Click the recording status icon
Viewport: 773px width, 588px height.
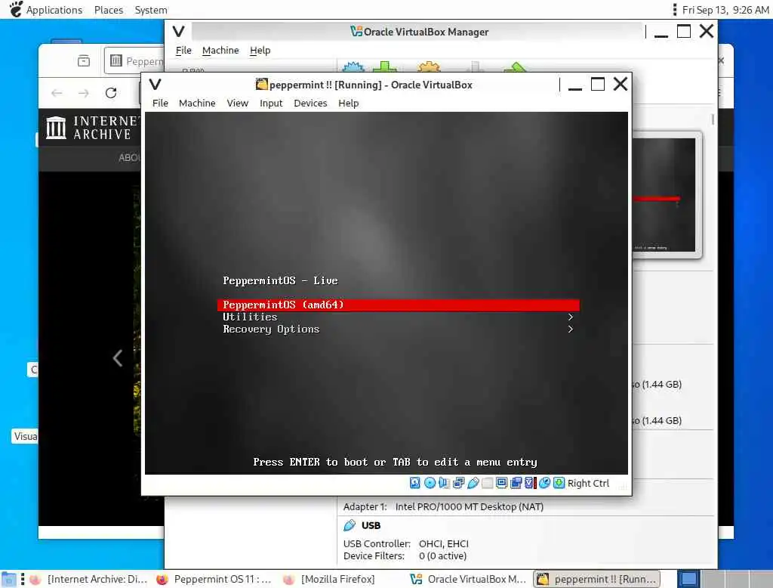click(516, 483)
